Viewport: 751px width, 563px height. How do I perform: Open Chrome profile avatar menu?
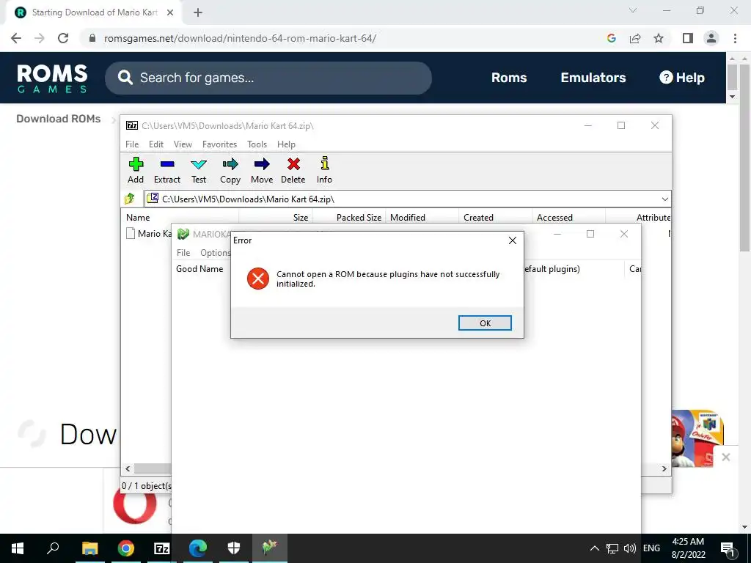click(711, 38)
